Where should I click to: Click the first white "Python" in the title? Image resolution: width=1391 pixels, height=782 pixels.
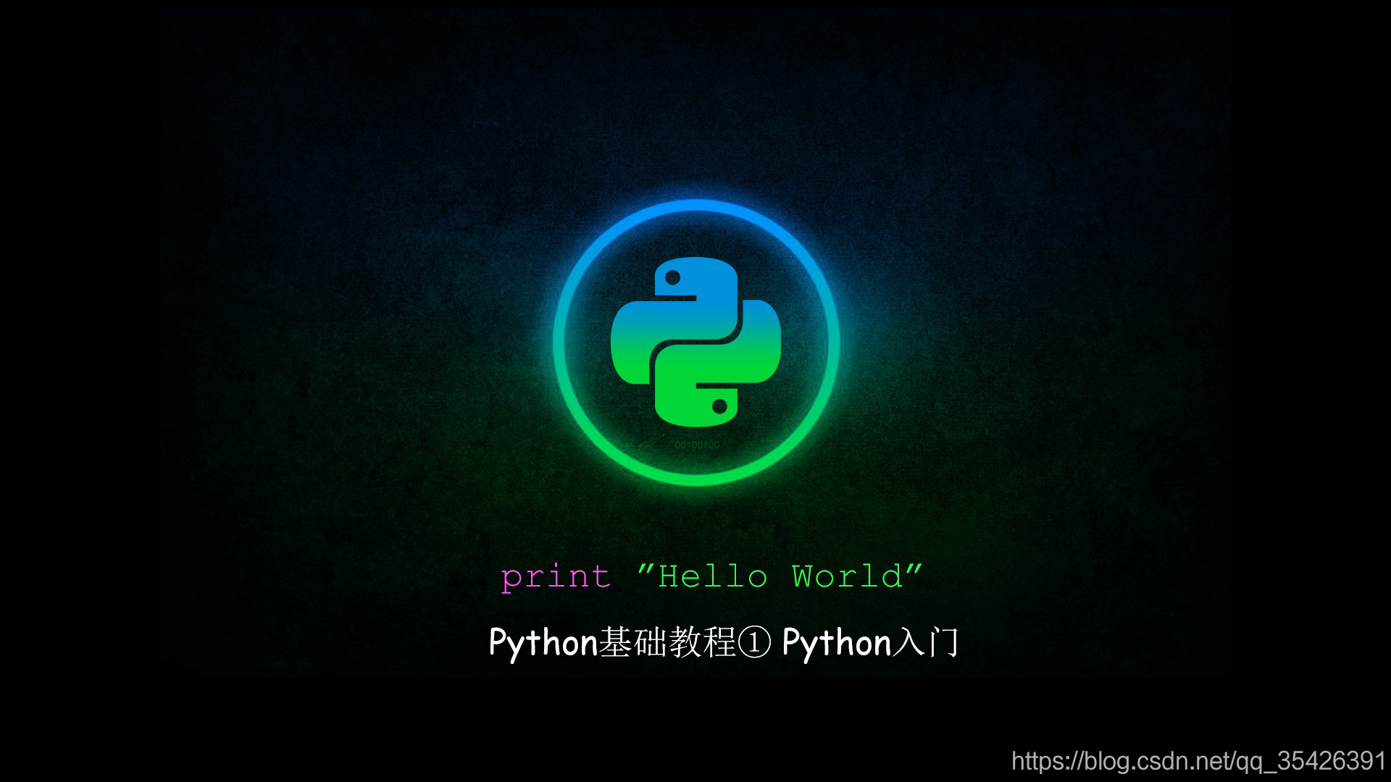coord(543,643)
